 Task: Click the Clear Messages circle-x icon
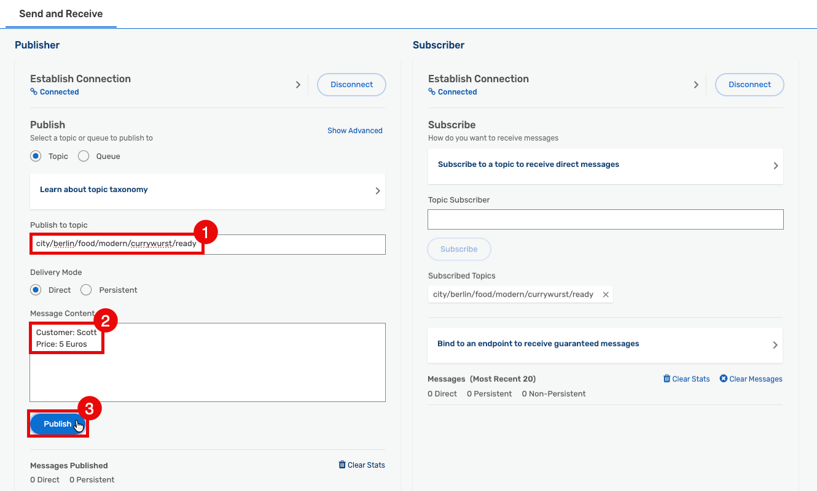723,379
